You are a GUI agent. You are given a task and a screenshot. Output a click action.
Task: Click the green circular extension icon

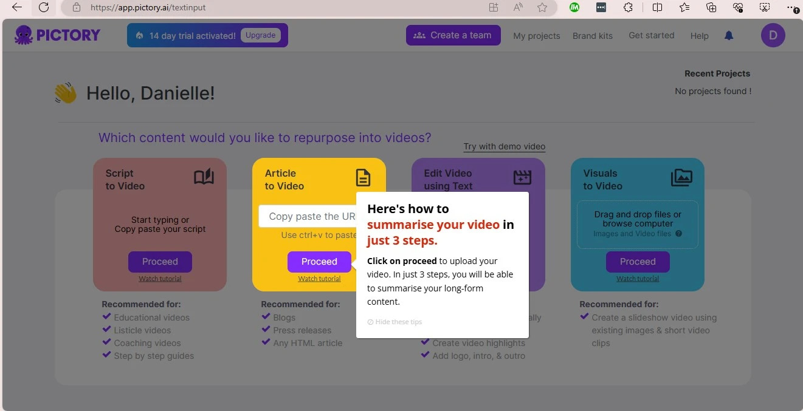pyautogui.click(x=574, y=7)
